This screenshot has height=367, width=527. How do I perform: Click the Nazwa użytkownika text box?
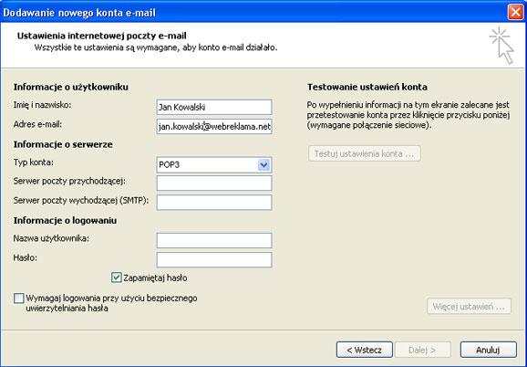tap(214, 240)
